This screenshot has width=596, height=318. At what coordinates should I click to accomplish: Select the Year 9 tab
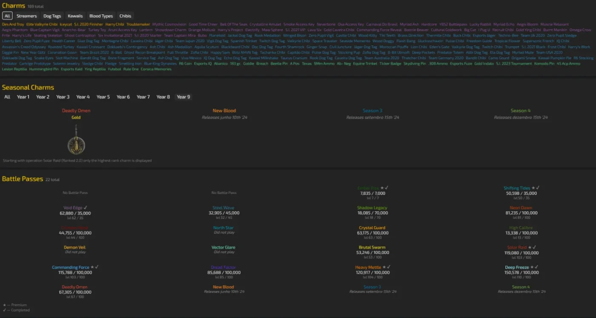pos(183,97)
